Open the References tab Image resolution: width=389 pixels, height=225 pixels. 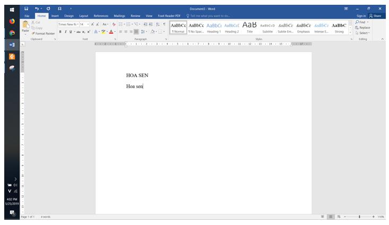[101, 16]
